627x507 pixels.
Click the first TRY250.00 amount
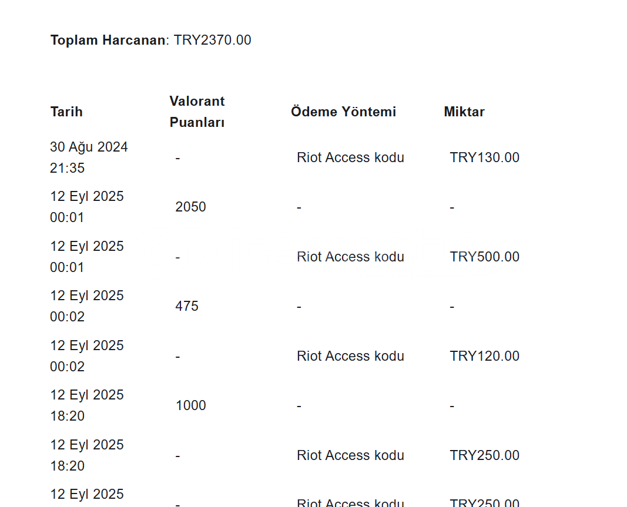485,455
